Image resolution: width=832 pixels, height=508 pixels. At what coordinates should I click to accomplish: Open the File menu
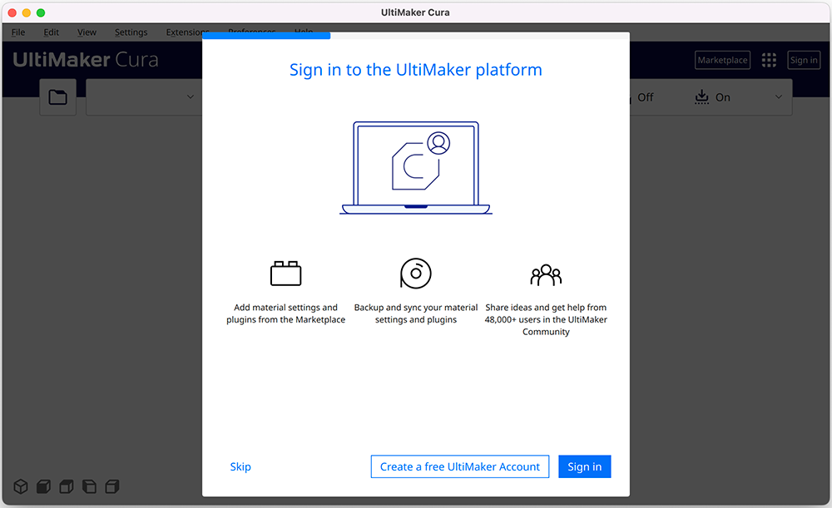18,32
